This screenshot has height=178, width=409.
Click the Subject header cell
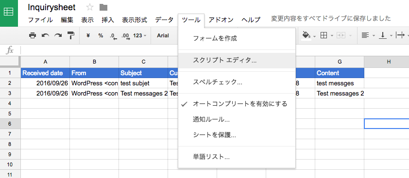(x=143, y=73)
